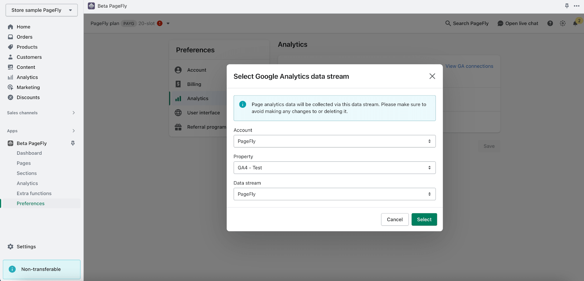Go to Home in sidebar
This screenshot has height=281, width=584.
coord(23,27)
